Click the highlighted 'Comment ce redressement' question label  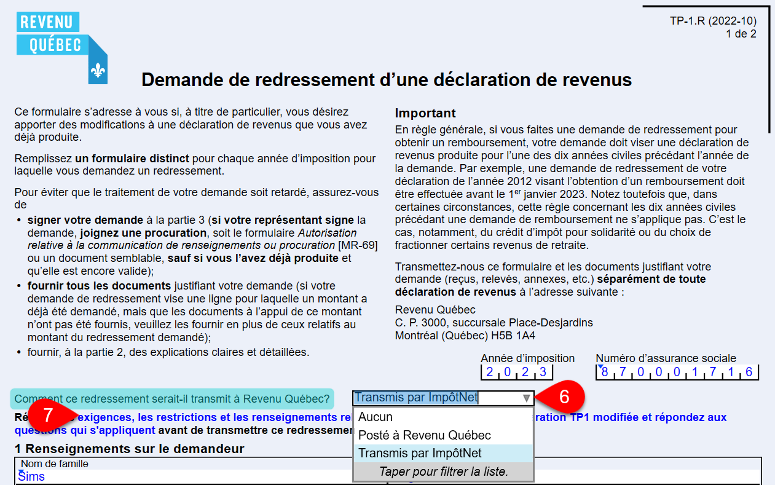tap(172, 398)
